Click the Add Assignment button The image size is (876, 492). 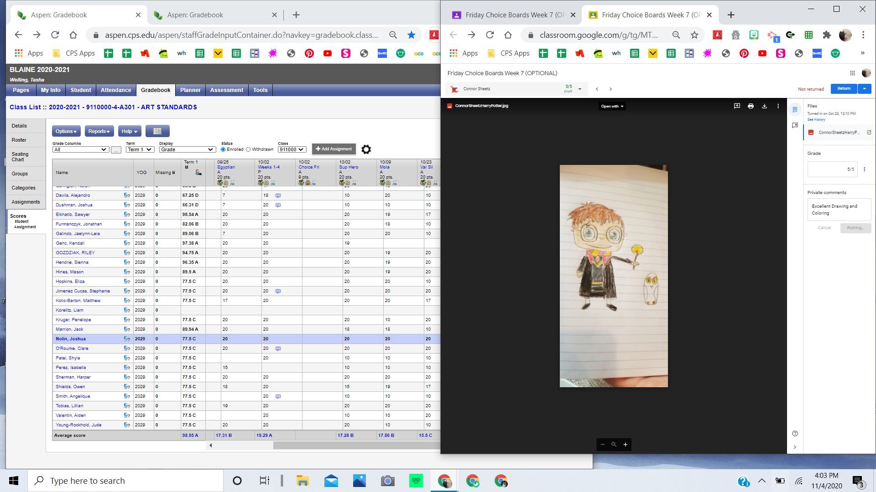pos(334,149)
